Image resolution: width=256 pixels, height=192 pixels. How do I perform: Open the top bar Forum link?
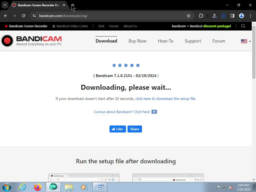pos(114,26)
